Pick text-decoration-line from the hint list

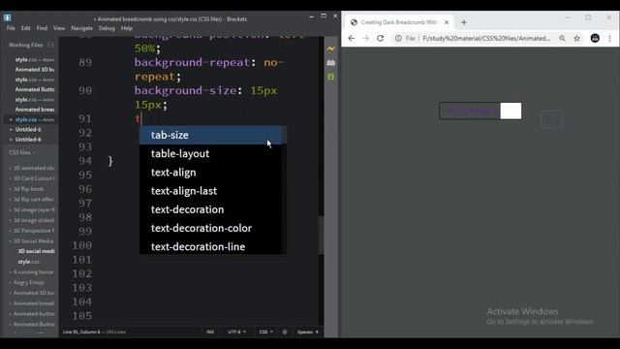pyautogui.click(x=211, y=246)
